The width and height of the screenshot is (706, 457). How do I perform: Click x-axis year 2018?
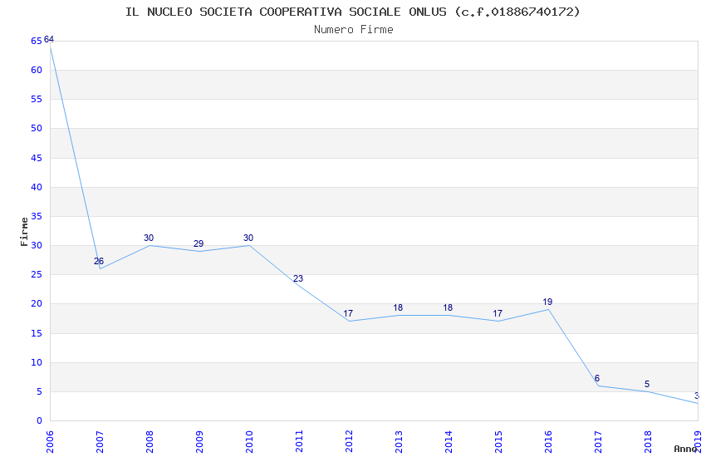[x=648, y=442]
